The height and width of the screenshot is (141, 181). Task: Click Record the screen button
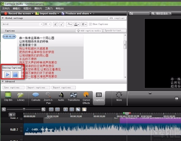tap(17, 13)
